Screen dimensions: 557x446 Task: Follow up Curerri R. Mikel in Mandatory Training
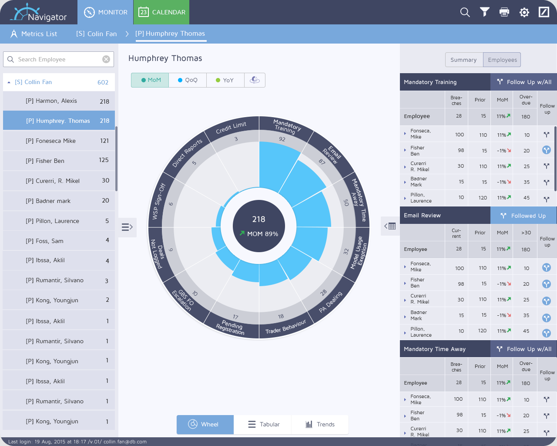[x=547, y=166]
